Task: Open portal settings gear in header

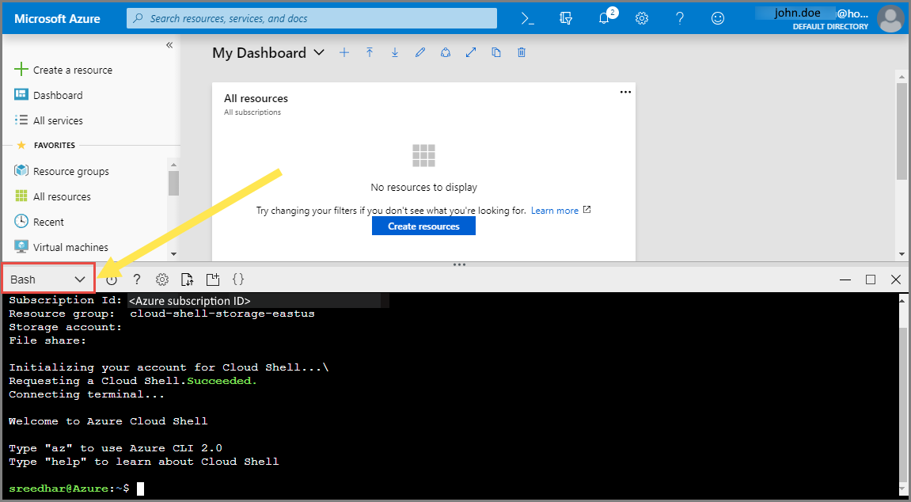Action: coord(642,18)
